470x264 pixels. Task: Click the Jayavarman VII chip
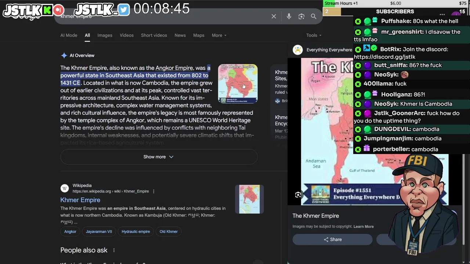point(99,231)
